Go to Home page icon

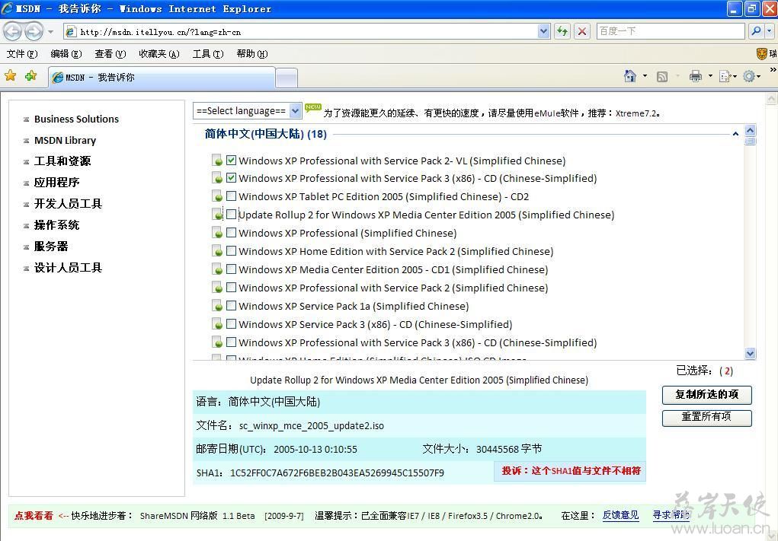pos(629,76)
